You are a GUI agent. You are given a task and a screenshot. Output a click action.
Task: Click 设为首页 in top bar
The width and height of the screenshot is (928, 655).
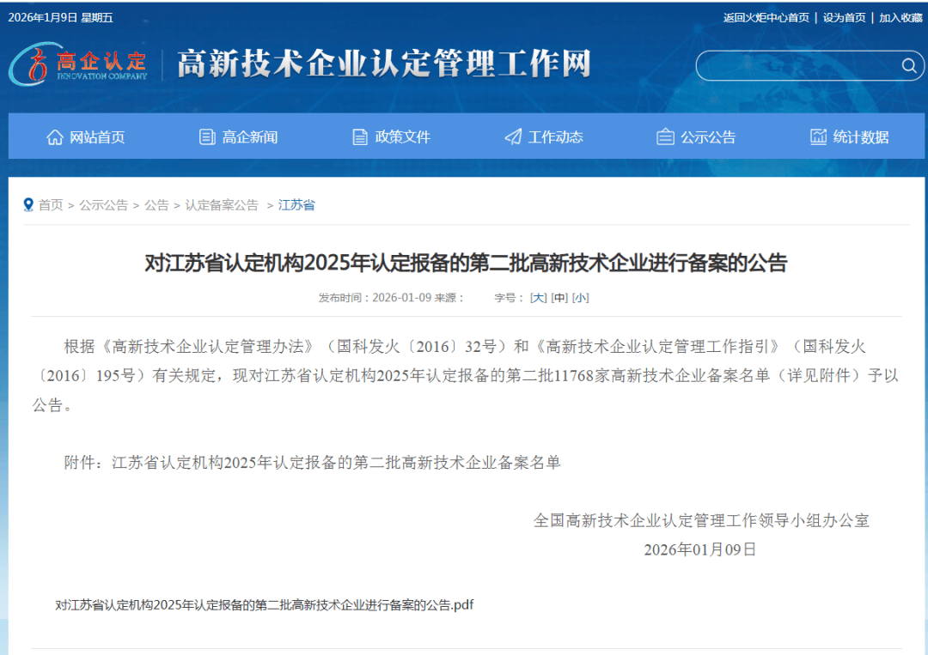pos(844,18)
